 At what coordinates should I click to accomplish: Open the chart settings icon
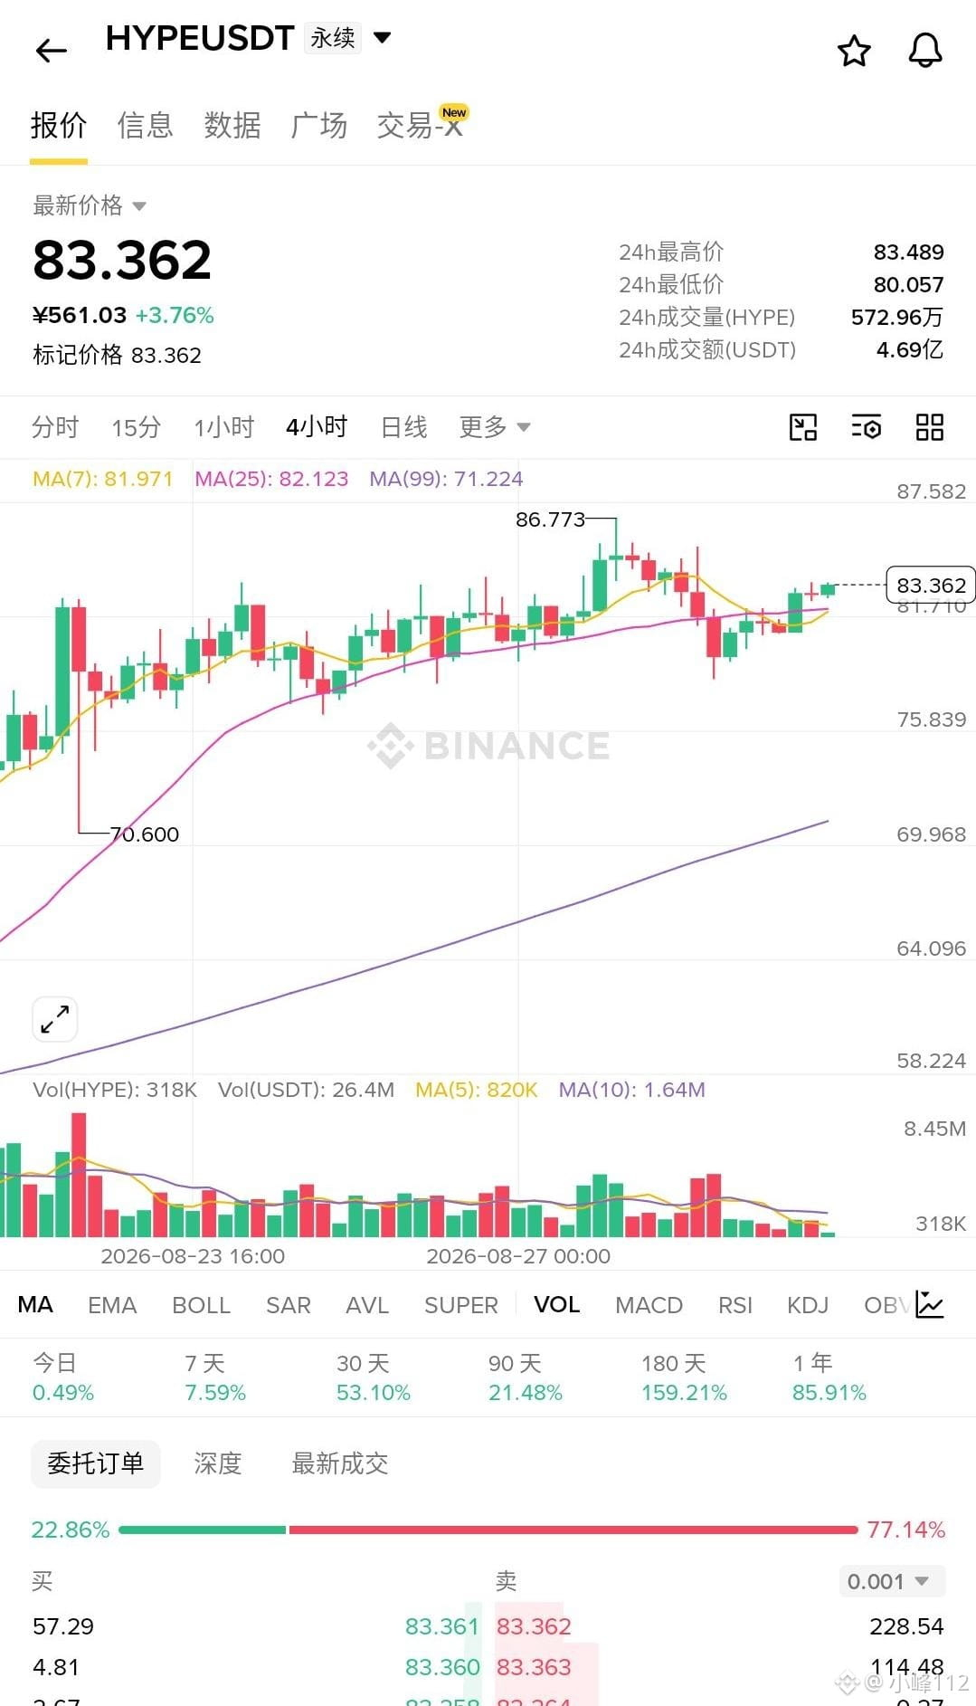(x=867, y=427)
